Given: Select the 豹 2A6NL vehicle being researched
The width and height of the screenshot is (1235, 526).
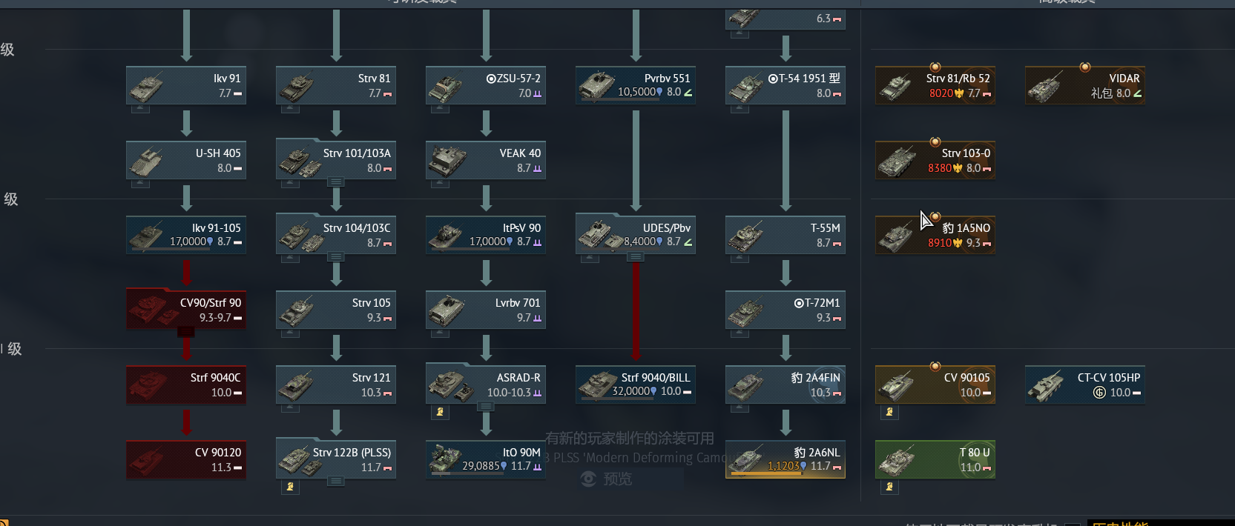Looking at the screenshot, I should pos(786,459).
